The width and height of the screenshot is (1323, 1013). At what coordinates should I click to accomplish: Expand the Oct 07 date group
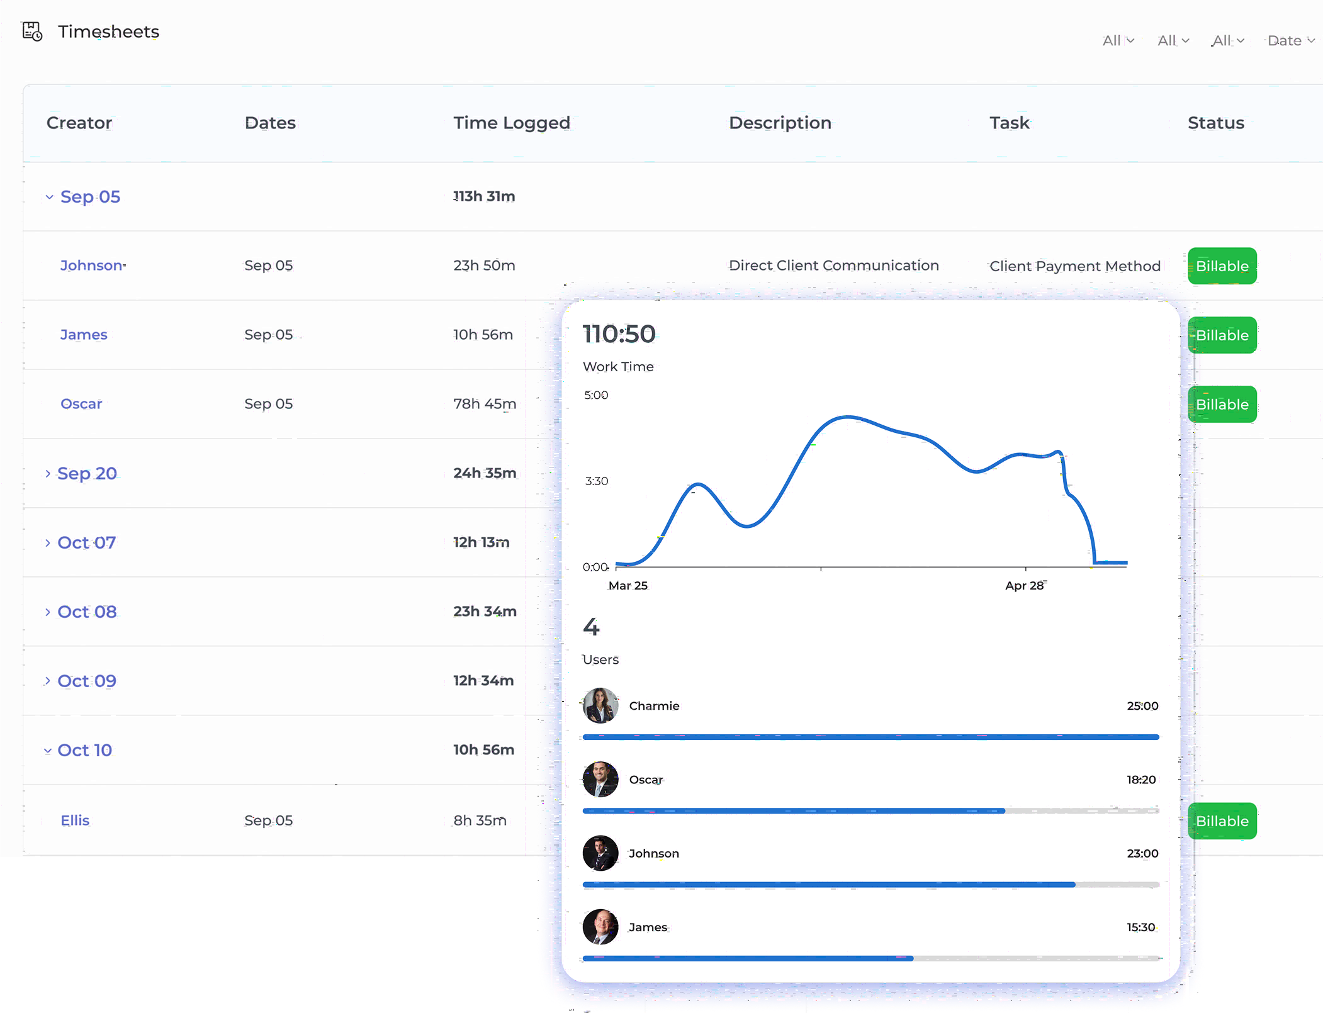click(47, 542)
